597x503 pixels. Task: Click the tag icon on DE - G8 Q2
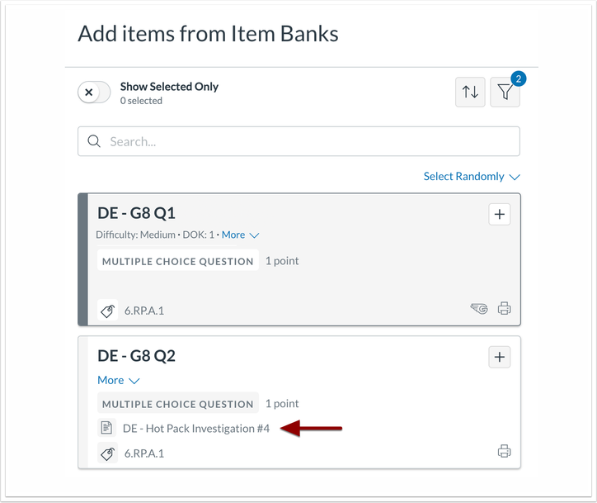[x=107, y=453]
